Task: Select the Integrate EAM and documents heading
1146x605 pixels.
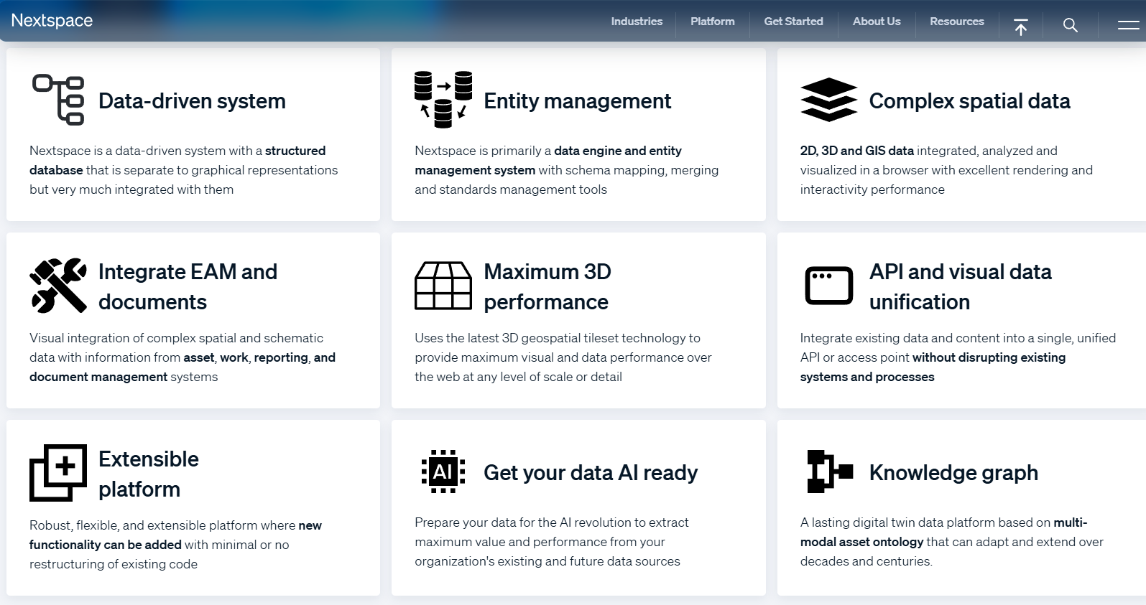Action: 188,287
